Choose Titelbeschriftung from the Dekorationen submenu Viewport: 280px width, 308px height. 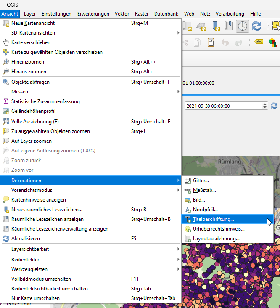214,219
